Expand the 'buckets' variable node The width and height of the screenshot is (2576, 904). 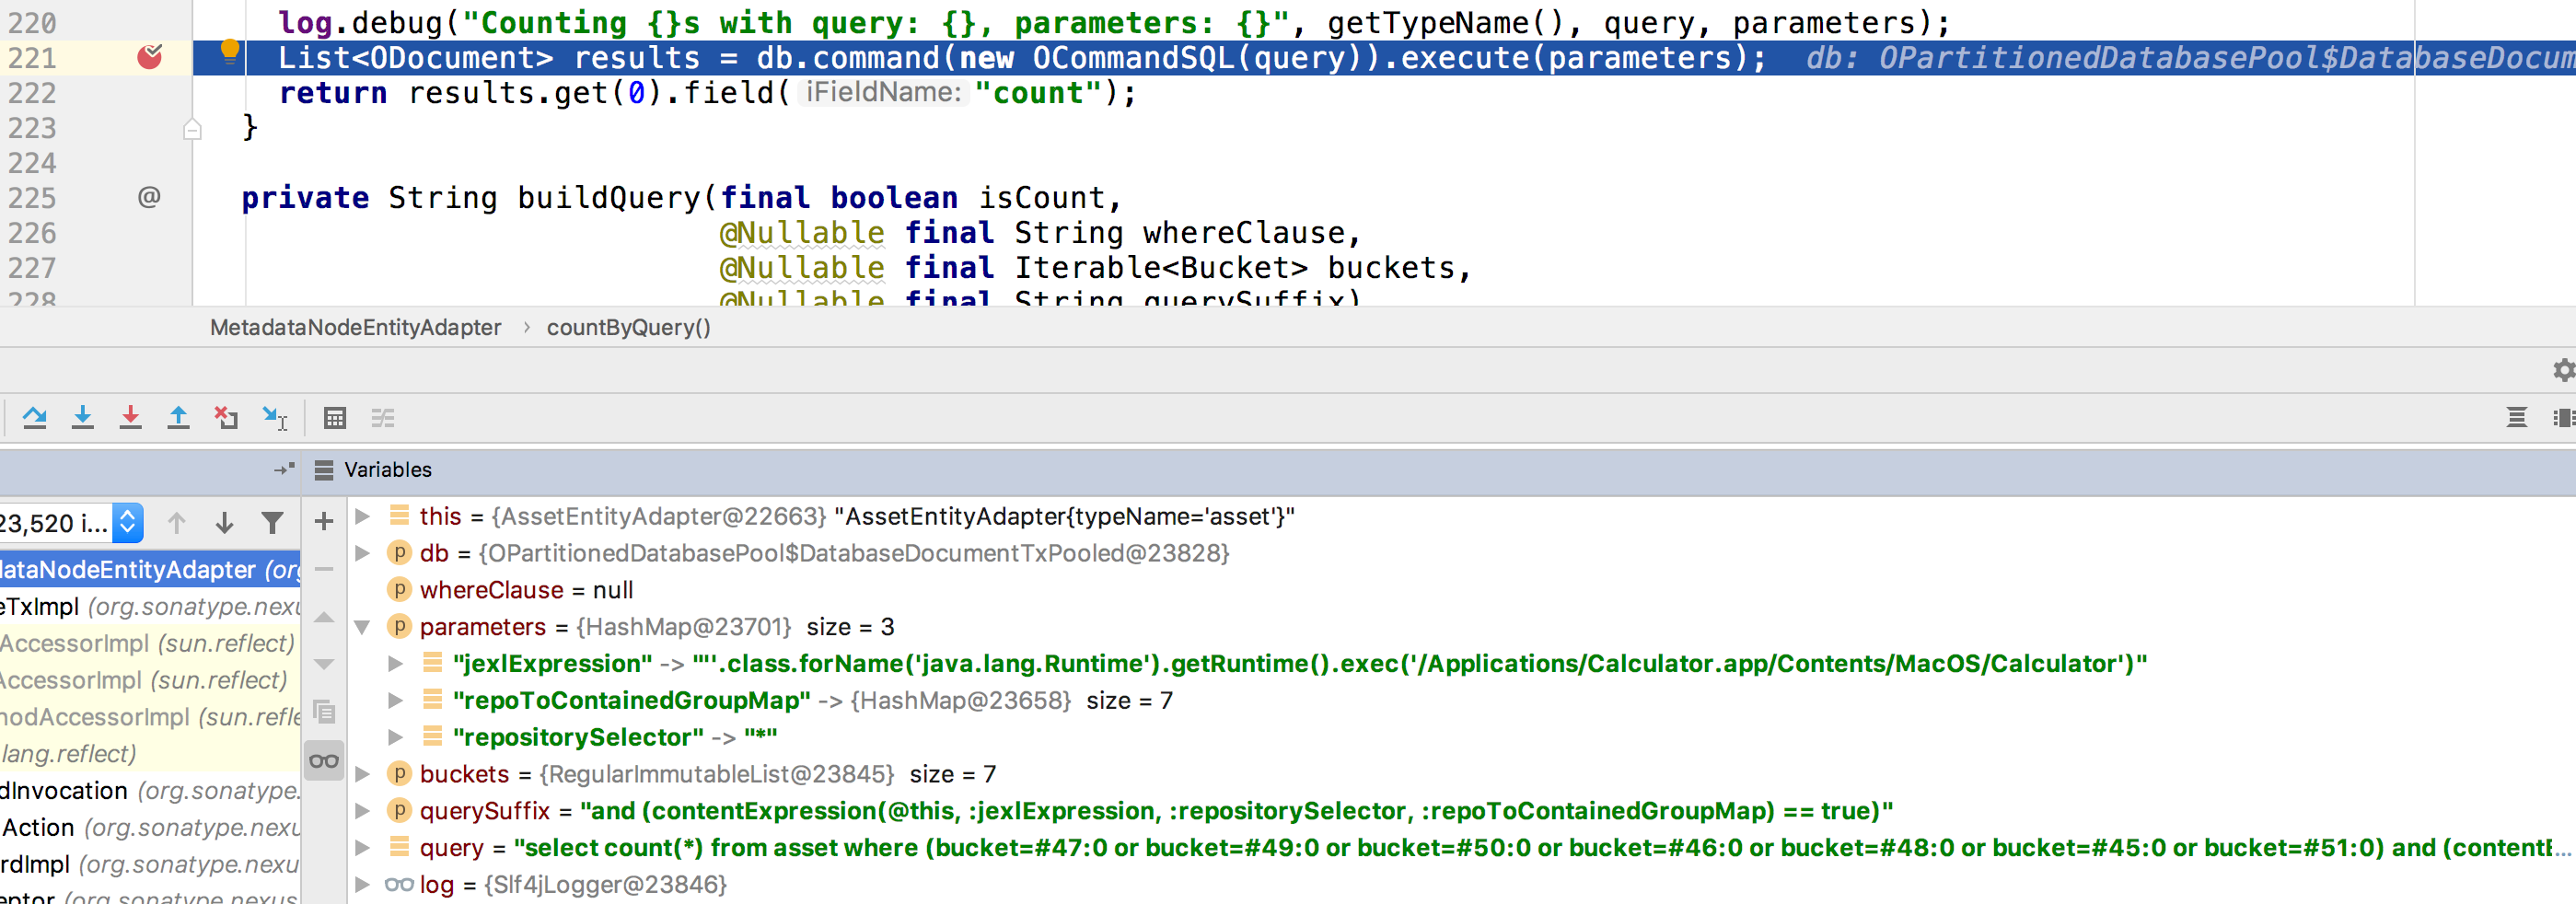pos(363,774)
